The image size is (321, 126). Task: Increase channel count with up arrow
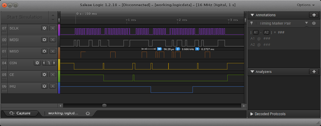pyautogui.click(x=53, y=15)
